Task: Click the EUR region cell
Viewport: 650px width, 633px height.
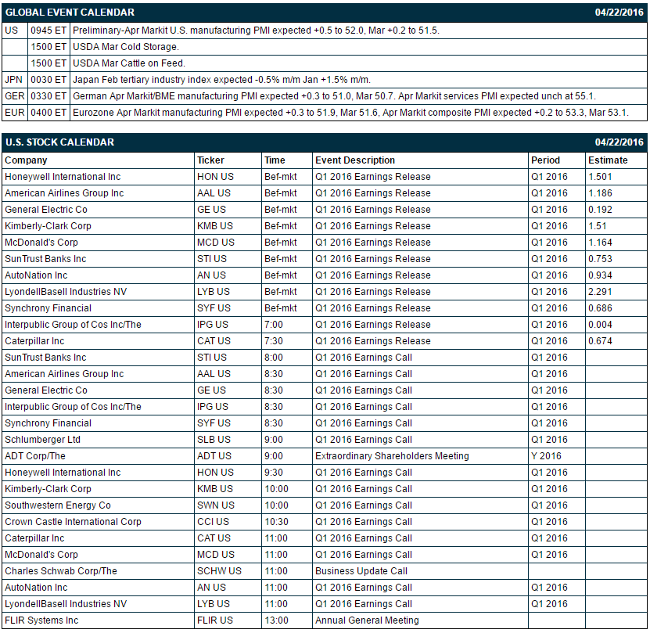Action: click(x=15, y=113)
